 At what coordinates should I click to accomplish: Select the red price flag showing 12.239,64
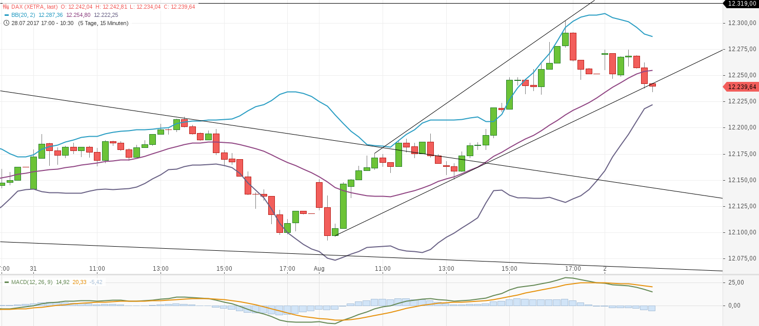741,88
